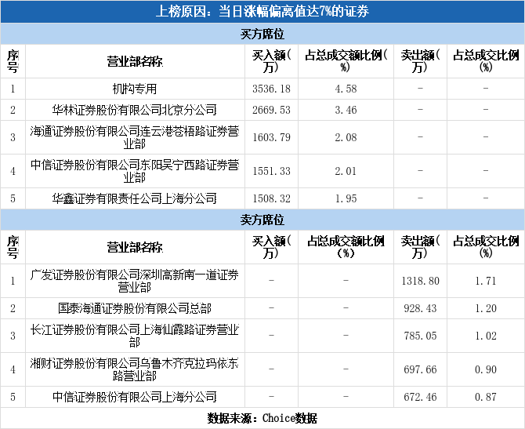Click 占总成交额比例(%) header in seller table
The height and width of the screenshot is (429, 525).
pos(346,247)
